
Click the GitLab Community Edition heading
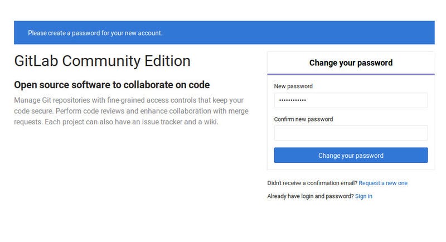click(102, 61)
